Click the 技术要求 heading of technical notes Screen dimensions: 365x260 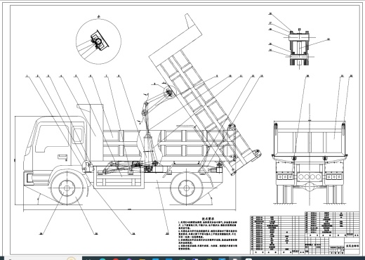pyautogui.click(x=208, y=219)
